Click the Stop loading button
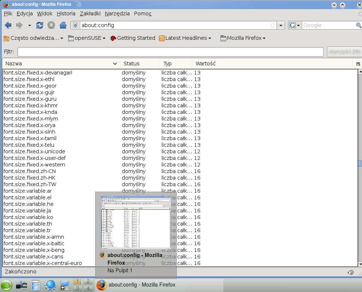The width and height of the screenshot is (362, 292). pos(51,25)
